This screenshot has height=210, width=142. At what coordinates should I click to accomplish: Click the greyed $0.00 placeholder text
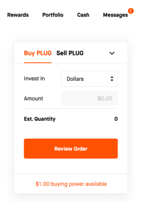pos(105,98)
